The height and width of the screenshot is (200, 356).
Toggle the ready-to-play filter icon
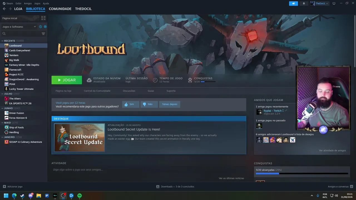point(45,27)
